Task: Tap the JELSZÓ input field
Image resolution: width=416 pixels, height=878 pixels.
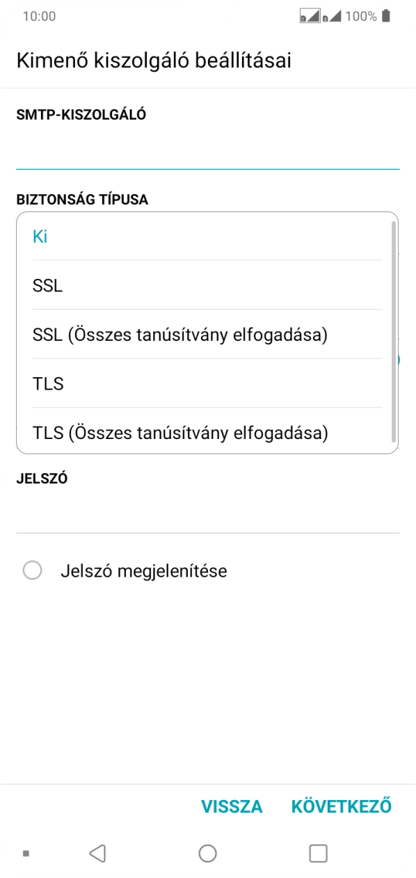Action: coord(208,511)
